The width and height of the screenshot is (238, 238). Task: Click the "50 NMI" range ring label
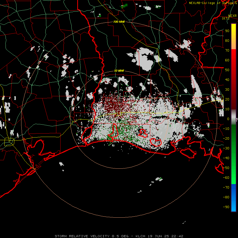coord(119,71)
